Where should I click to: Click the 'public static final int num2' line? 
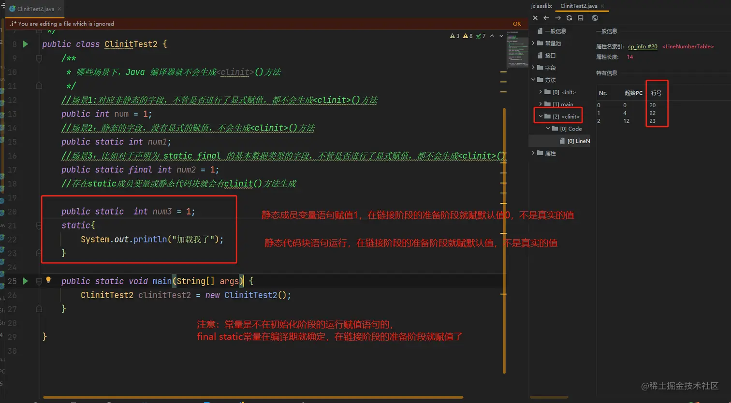click(140, 170)
